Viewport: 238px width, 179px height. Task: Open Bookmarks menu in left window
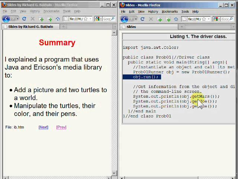51,11
